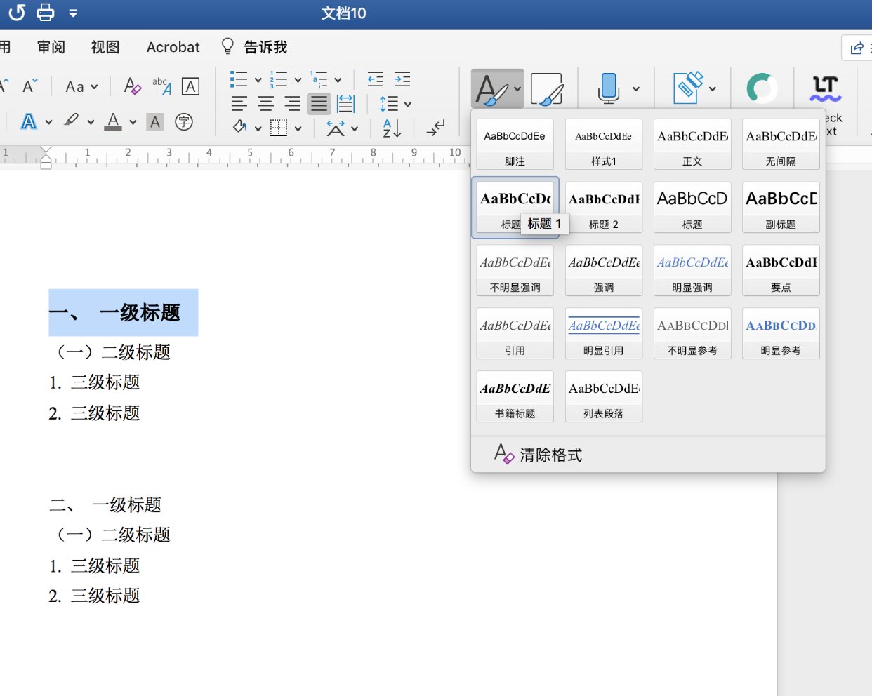This screenshot has width=872, height=696.
Task: Click the Asian layout text width icon
Action: pyautogui.click(x=336, y=128)
